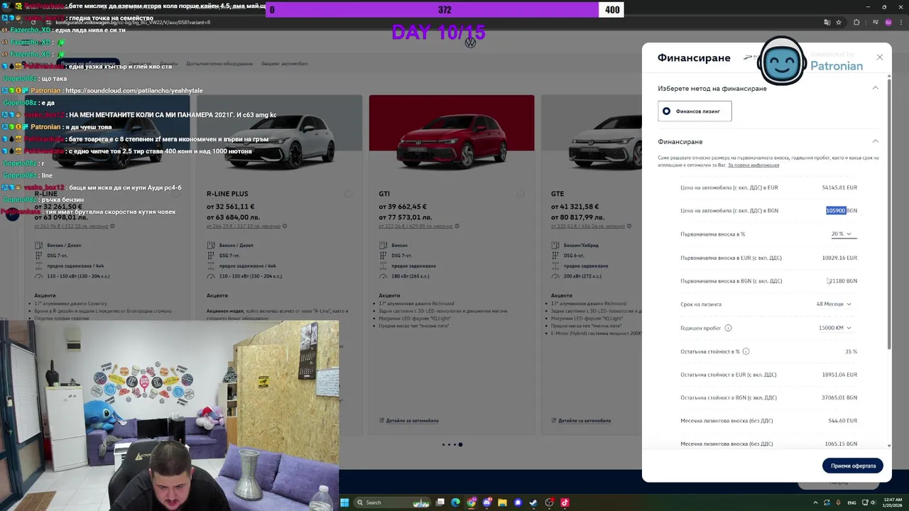Image resolution: width=909 pixels, height=511 pixels.
Task: Click the R-LINE PLUS power gauge icon
Action: (211, 276)
